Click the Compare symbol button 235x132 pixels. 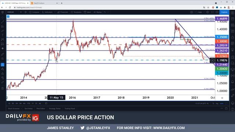[34, 12]
